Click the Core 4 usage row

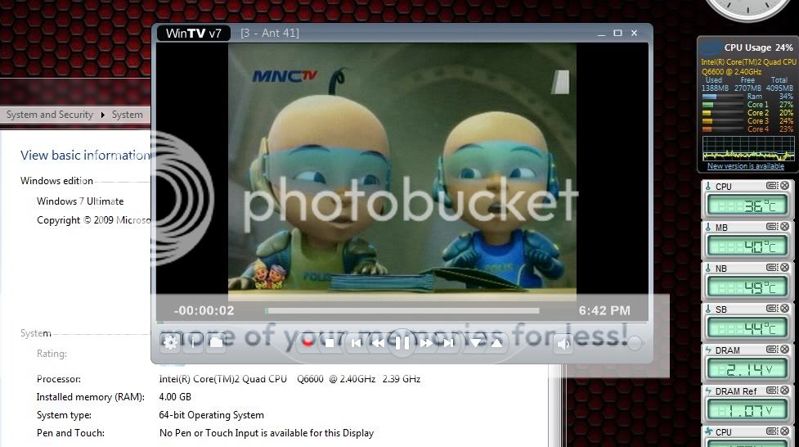tap(747, 129)
